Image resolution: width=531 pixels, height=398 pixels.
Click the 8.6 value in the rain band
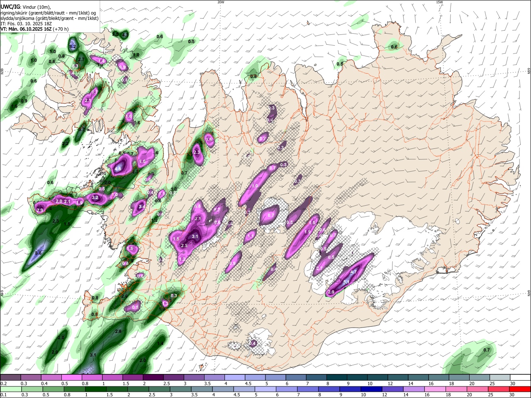tap(39, 253)
